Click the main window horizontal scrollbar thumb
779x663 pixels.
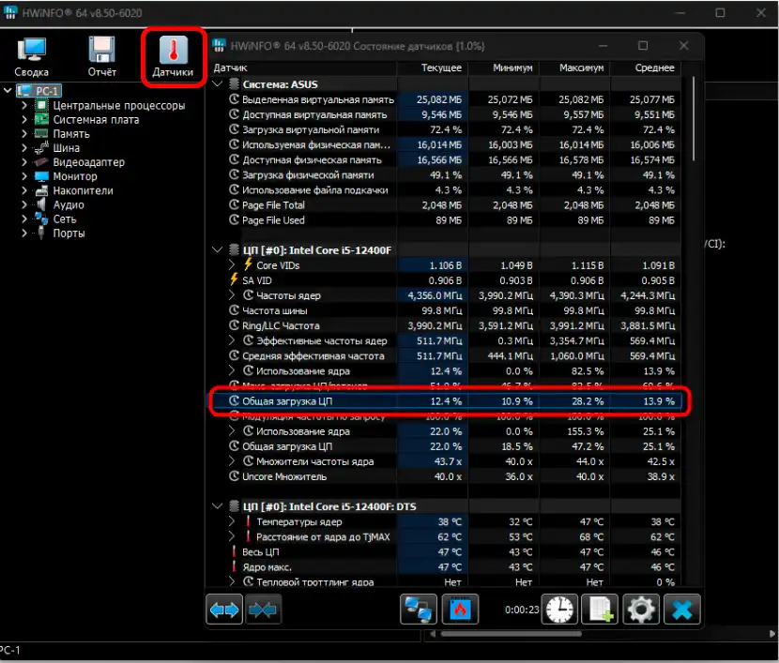pyautogui.click(x=511, y=634)
